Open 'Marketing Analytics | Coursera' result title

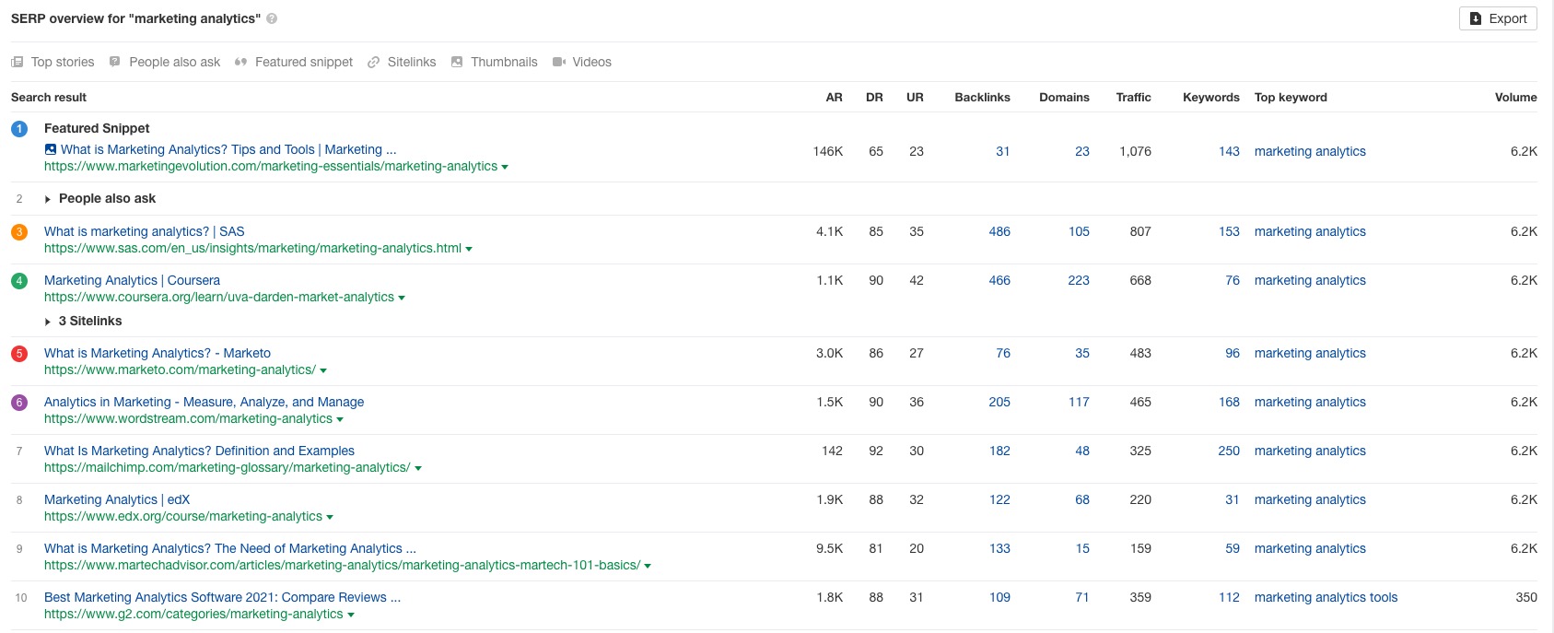(132, 280)
